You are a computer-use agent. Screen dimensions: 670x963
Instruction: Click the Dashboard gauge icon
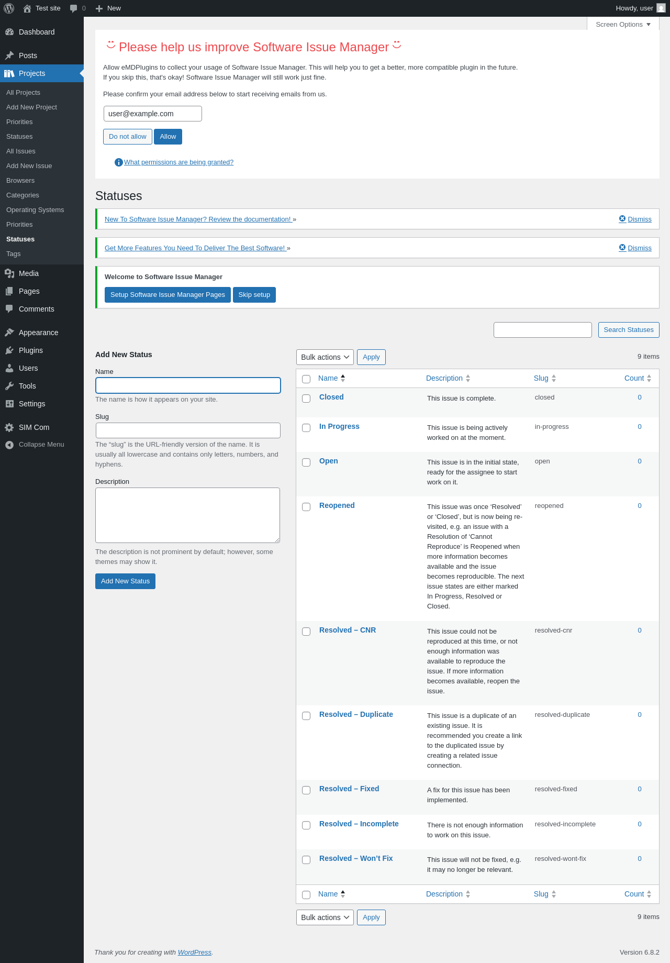(9, 32)
